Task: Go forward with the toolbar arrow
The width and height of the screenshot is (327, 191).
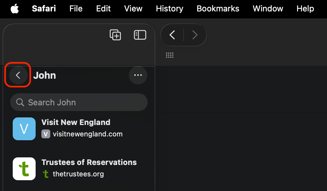Action: [195, 35]
